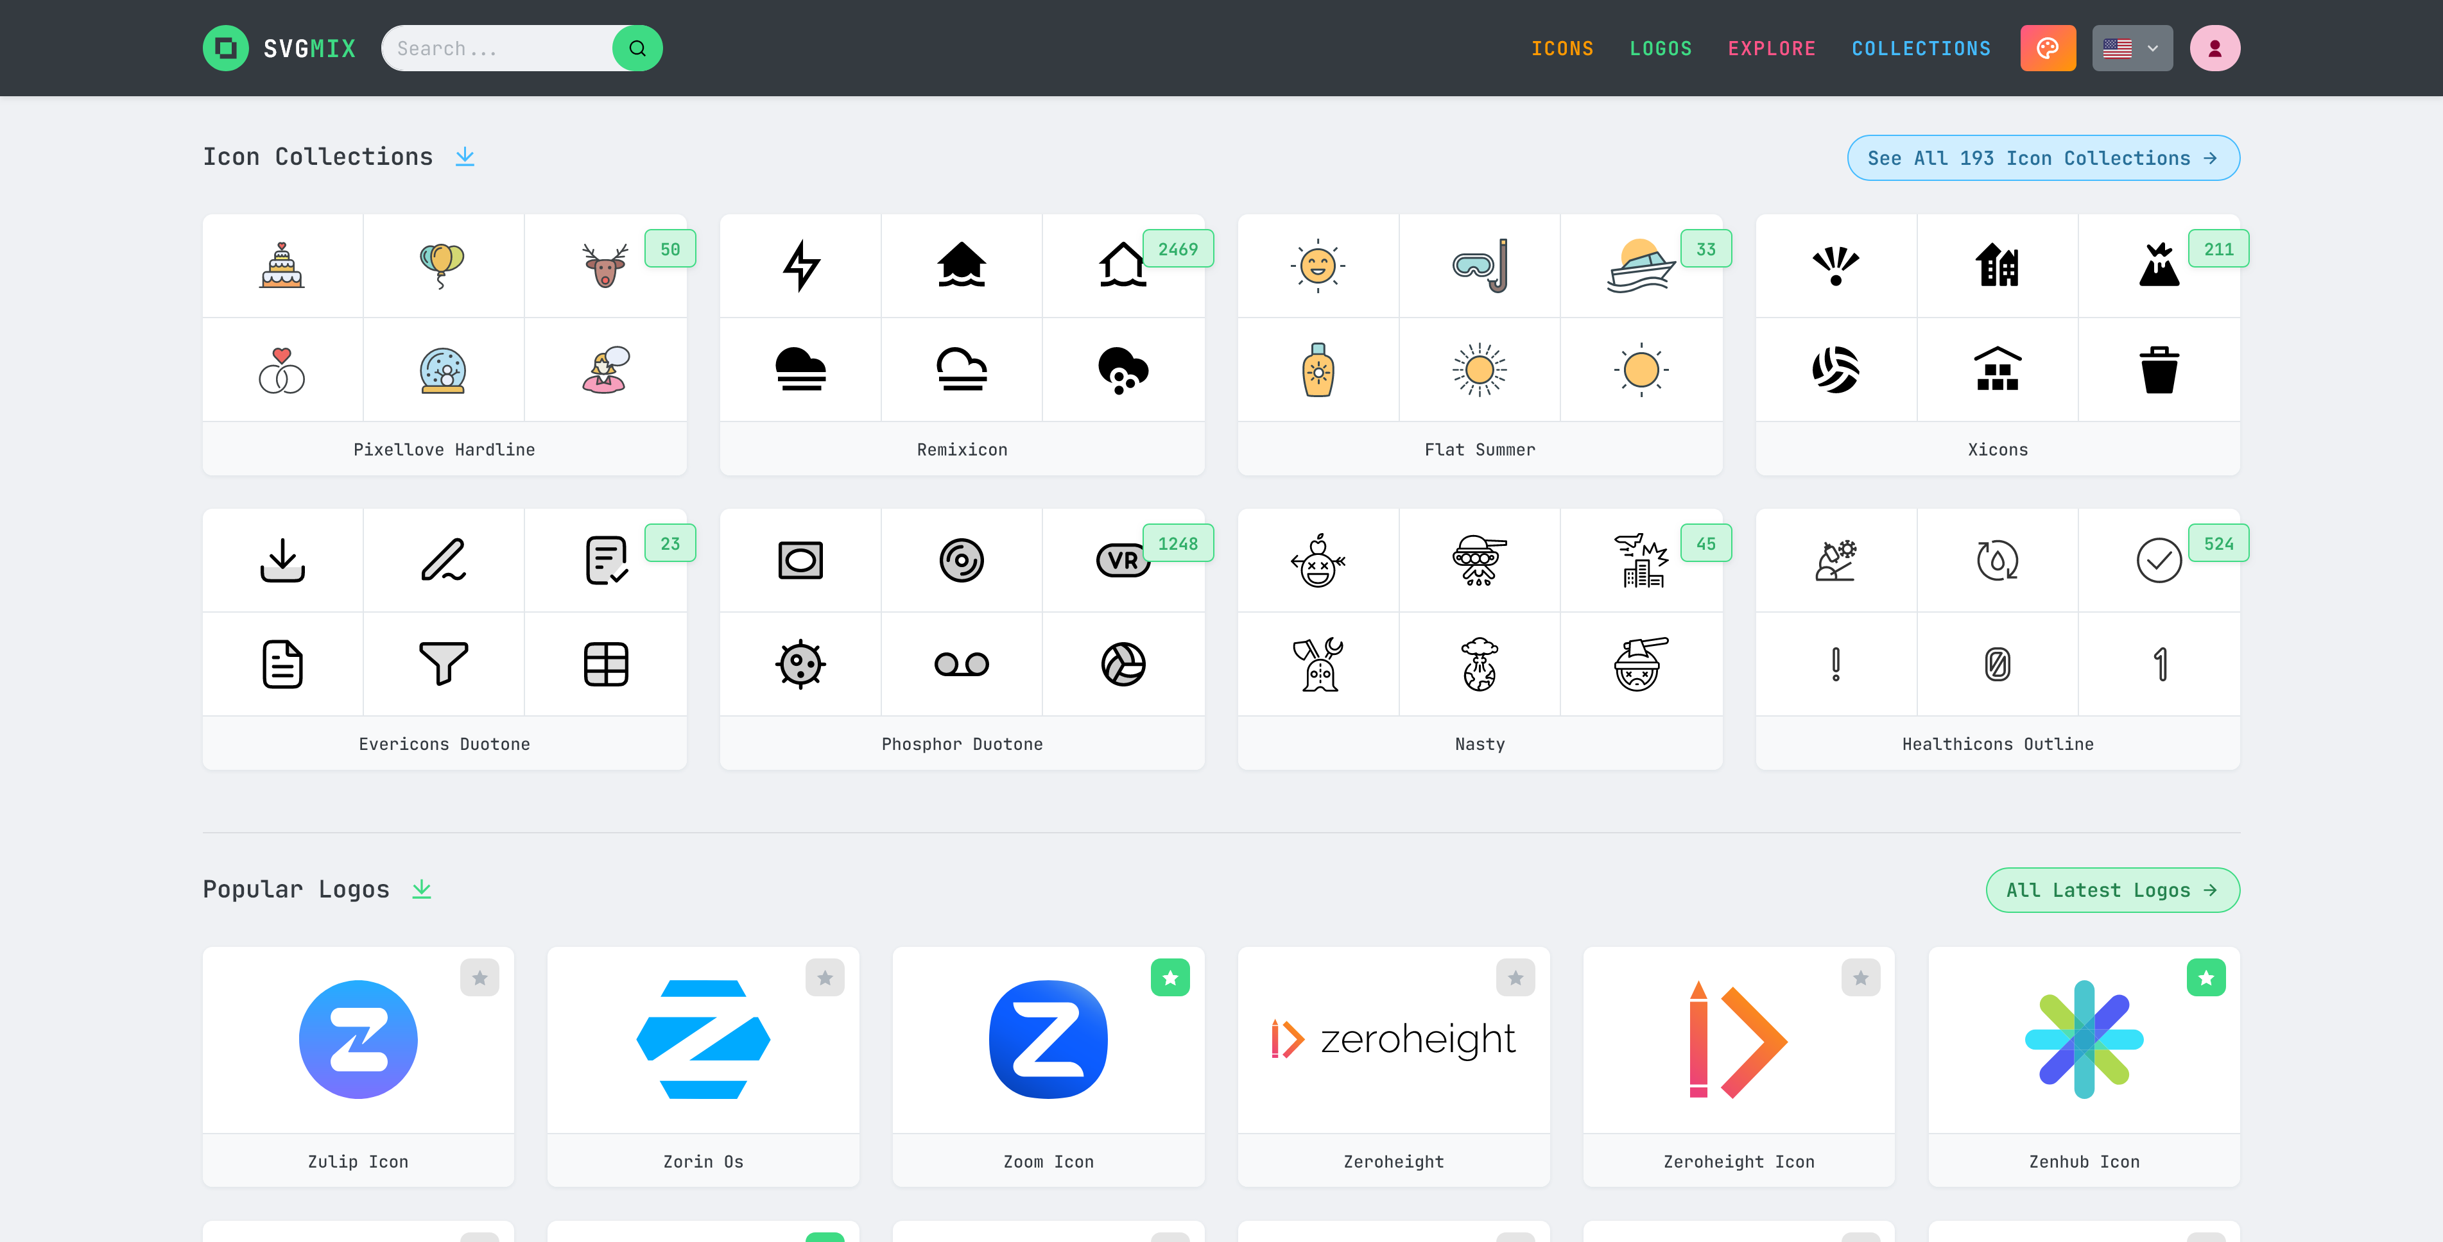Select the table grid icon

[x=605, y=664]
